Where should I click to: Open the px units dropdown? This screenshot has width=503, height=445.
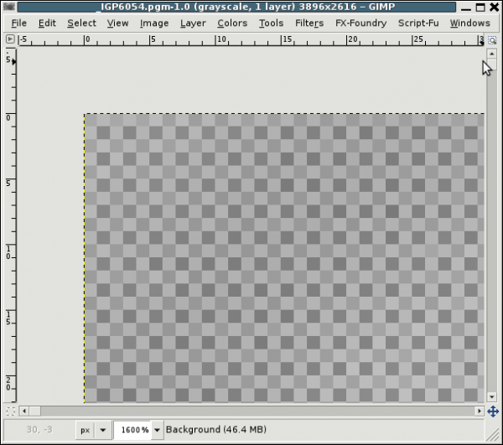click(x=94, y=430)
